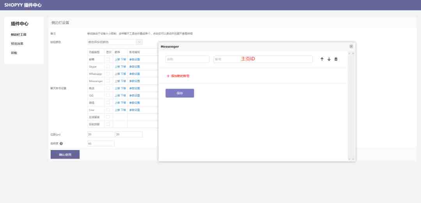Close the Messenger dialog
This screenshot has height=203, width=421.
(x=351, y=46)
